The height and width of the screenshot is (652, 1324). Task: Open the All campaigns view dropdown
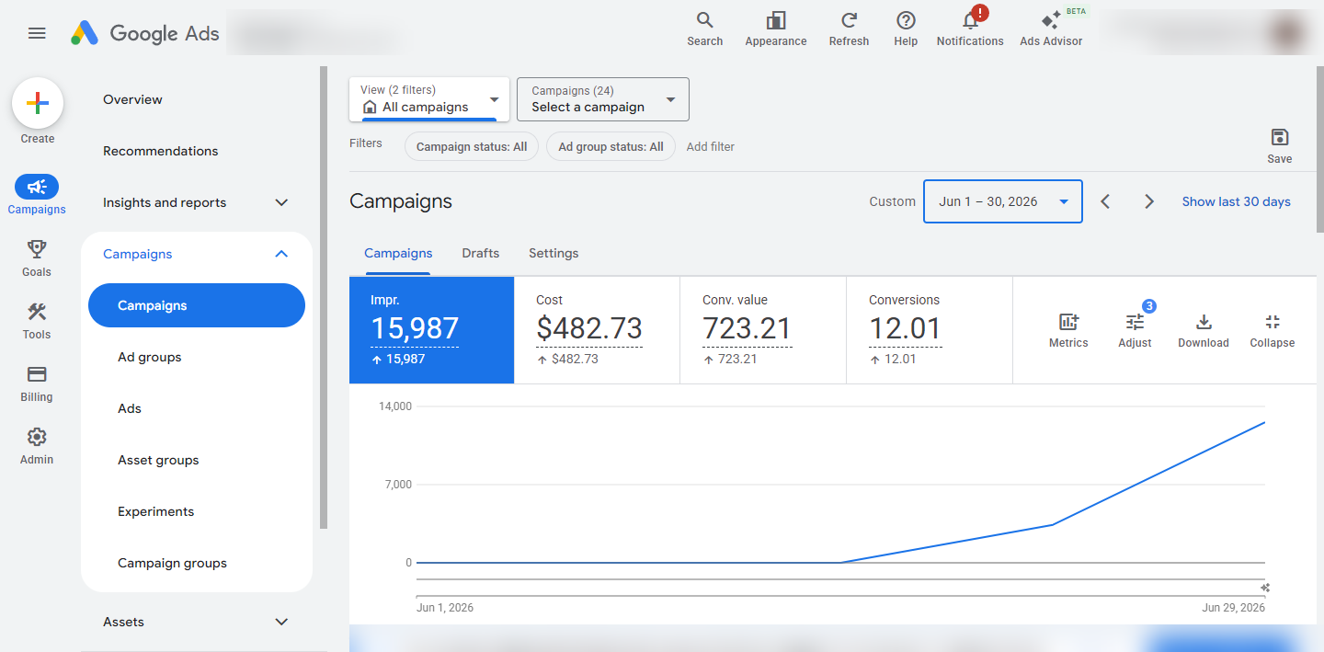click(429, 98)
